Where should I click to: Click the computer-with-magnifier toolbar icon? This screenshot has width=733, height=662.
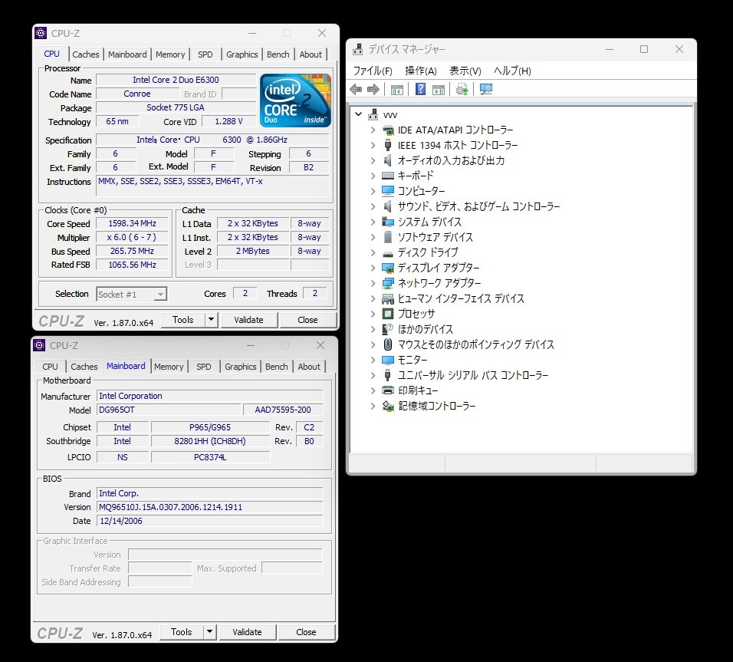coord(485,89)
